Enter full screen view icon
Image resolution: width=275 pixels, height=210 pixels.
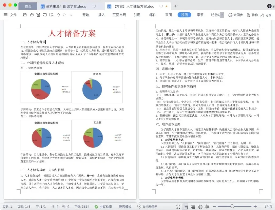click(x=178, y=207)
